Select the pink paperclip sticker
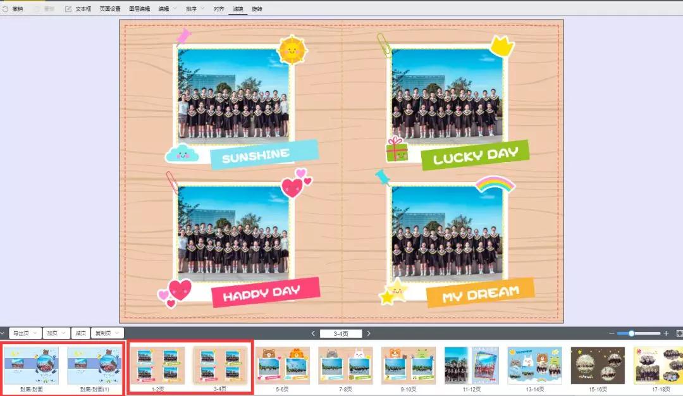Screen dimensions: 683x396 coord(172,182)
